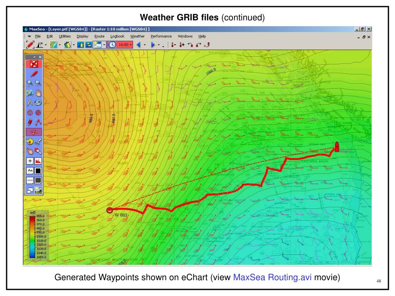Select the tape ring tool beside dividers
395x296 pixels.
38,103
